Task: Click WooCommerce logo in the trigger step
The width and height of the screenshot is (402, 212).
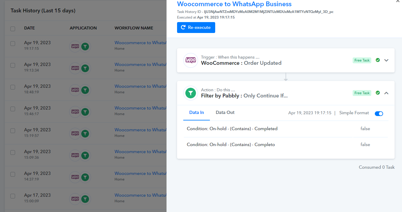Action: click(191, 60)
